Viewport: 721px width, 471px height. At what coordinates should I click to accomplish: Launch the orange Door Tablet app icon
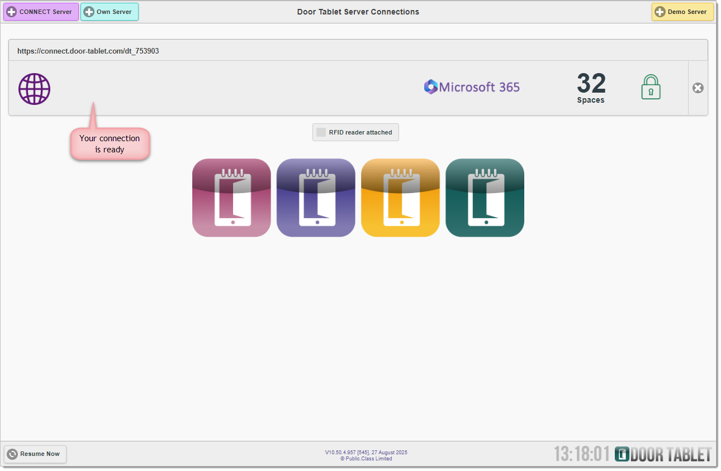pos(400,198)
